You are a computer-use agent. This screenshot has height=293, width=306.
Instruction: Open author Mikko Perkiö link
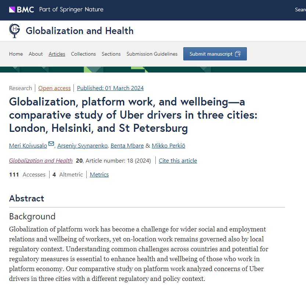[x=168, y=145]
